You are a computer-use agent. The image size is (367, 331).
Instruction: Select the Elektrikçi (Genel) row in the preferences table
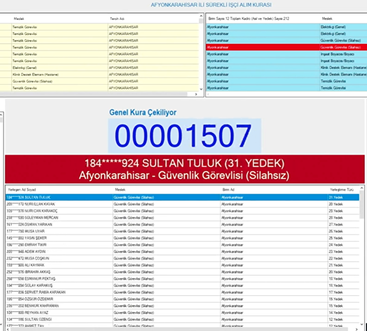(99, 68)
